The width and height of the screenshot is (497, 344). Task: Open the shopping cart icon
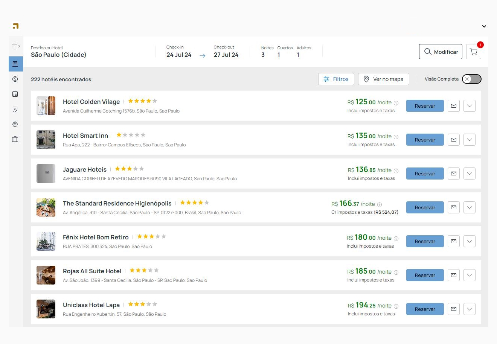473,52
